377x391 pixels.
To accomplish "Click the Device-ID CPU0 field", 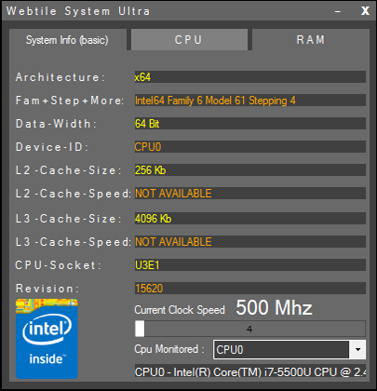I will tap(250, 147).
